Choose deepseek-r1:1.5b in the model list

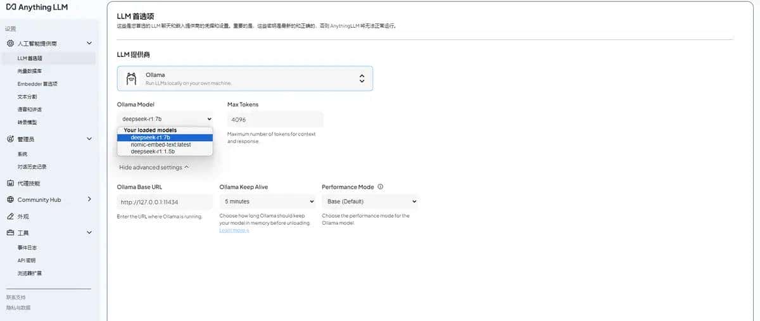[x=153, y=152]
